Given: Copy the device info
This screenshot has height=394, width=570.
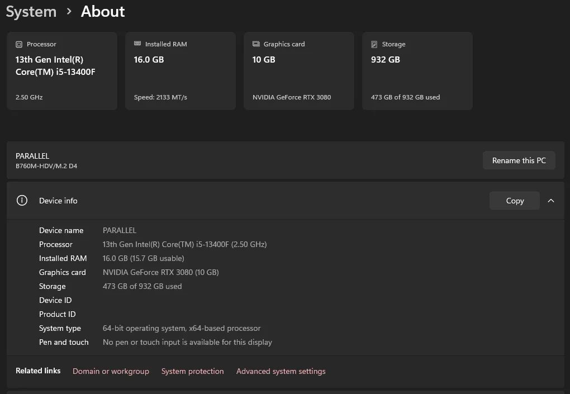Looking at the screenshot, I should 515,201.
